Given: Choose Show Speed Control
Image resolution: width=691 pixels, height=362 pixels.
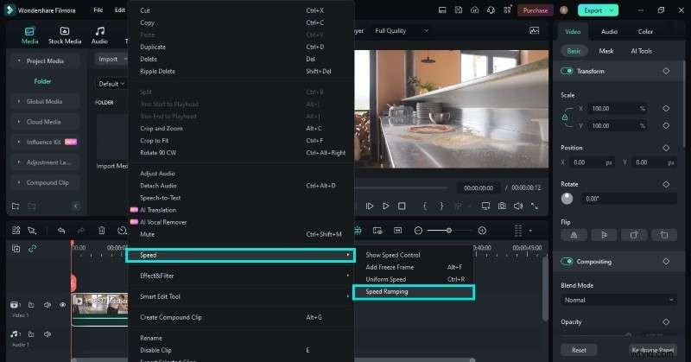Looking at the screenshot, I should click(x=414, y=255).
